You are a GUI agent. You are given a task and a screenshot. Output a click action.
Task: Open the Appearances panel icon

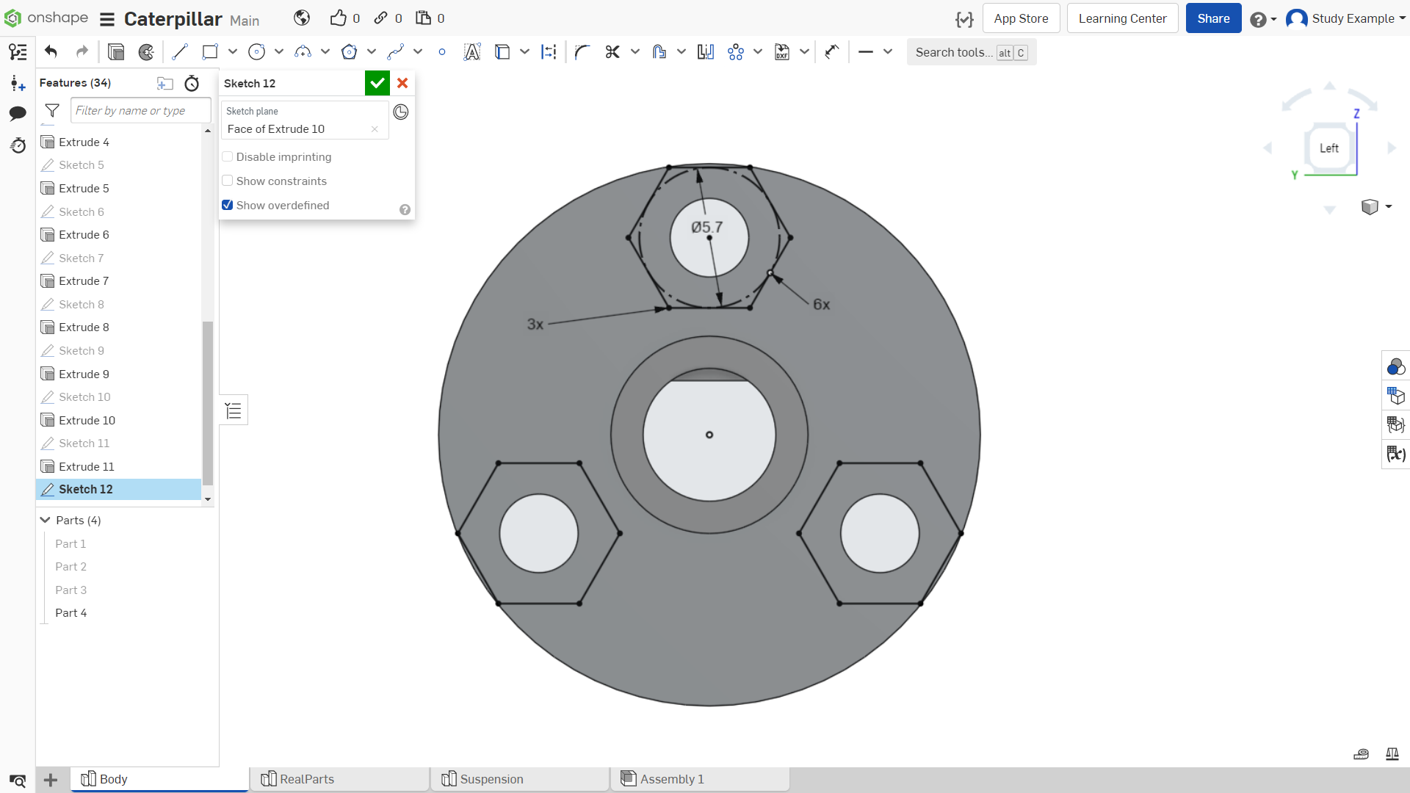1396,366
